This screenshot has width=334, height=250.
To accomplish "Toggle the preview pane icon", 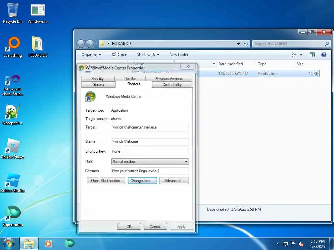I will point(312,55).
